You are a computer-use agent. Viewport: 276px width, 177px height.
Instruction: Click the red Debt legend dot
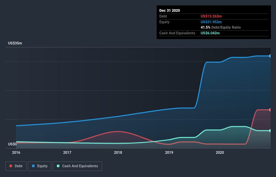click(11, 166)
